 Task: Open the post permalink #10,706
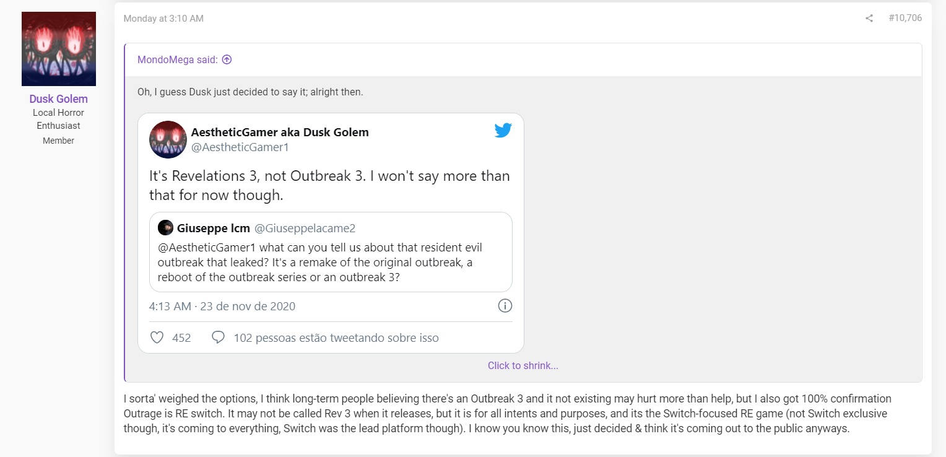(x=905, y=19)
